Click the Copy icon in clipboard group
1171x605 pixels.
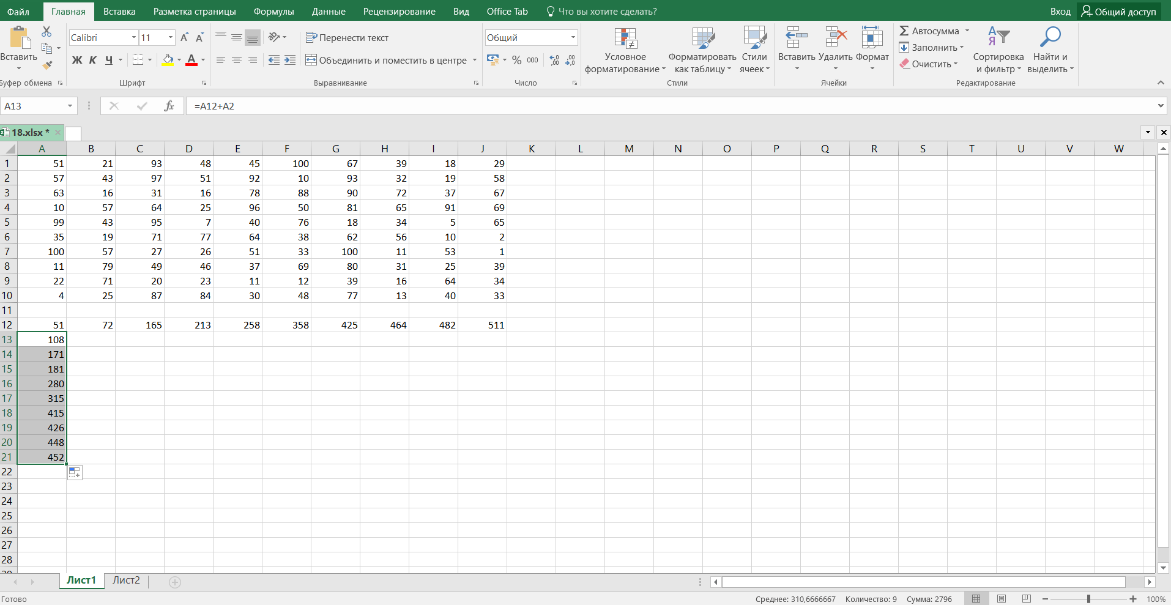point(46,48)
